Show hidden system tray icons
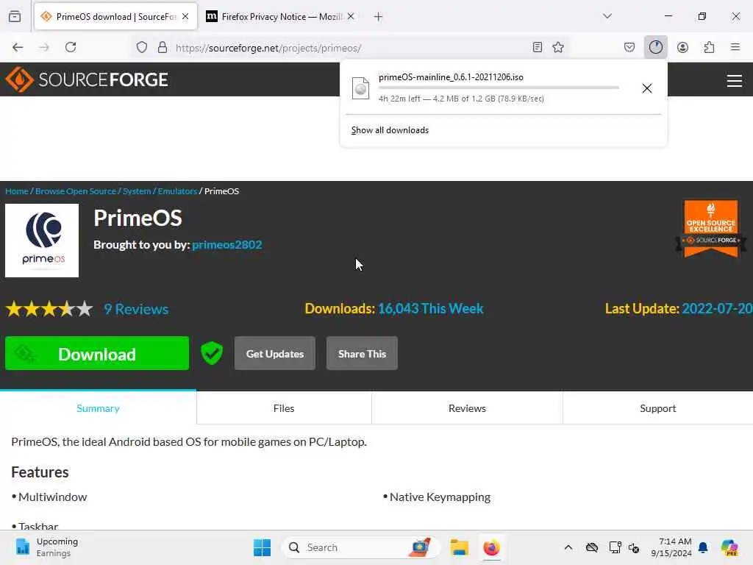This screenshot has height=565, width=753. (568, 547)
